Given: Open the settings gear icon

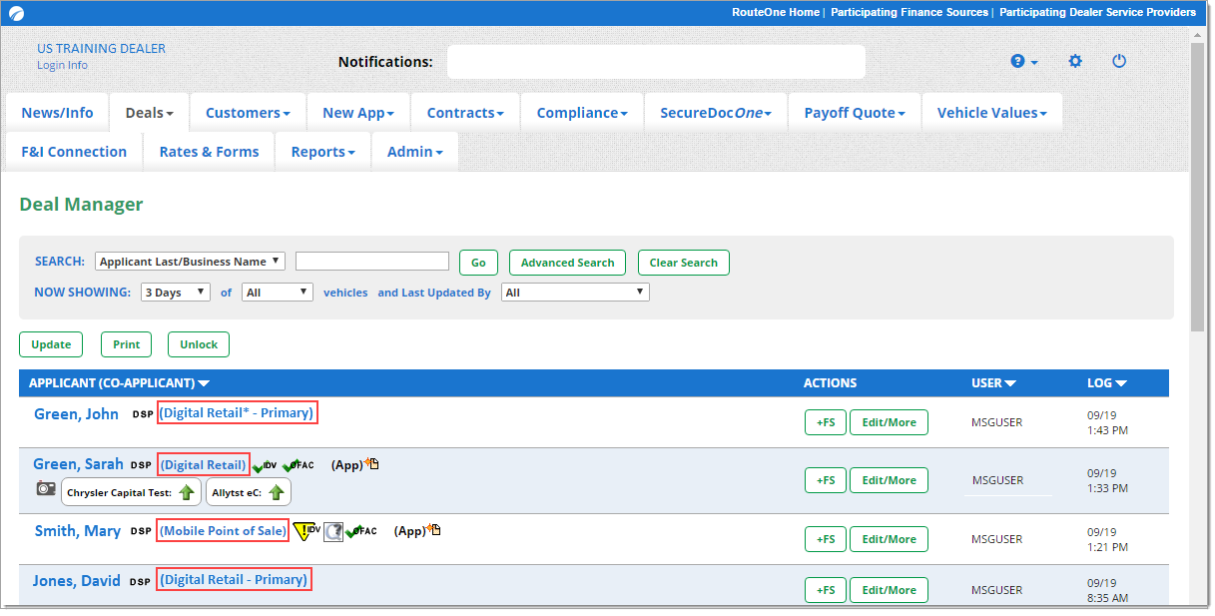Looking at the screenshot, I should coord(1075,61).
